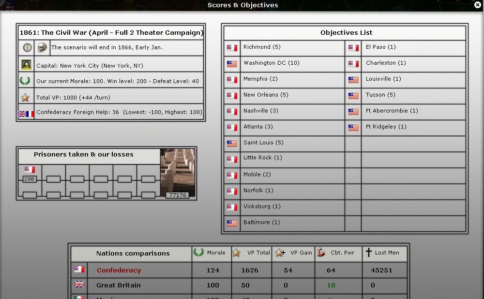This screenshot has height=299, width=484.
Task: Click the skull icon in scenario row
Action: pos(43,47)
